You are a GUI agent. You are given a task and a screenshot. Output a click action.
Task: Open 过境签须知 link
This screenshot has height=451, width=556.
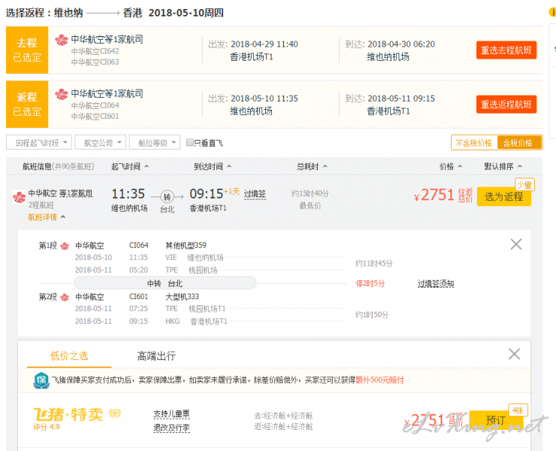pos(436,284)
